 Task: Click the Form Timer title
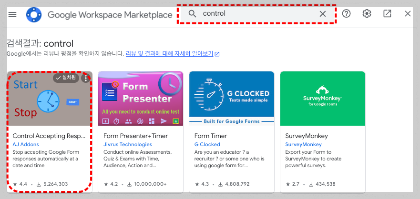pyautogui.click(x=211, y=136)
